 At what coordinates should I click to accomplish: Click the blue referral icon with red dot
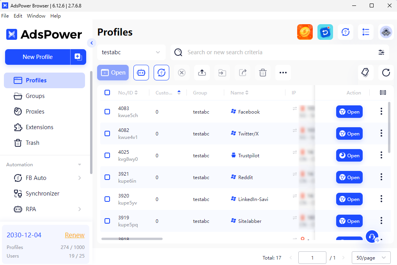click(x=325, y=32)
